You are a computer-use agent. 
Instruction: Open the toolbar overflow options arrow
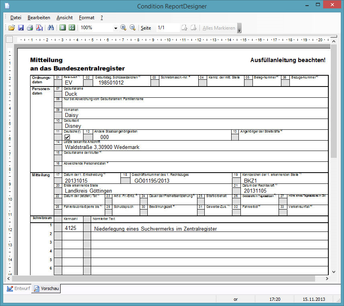pyautogui.click(x=240, y=28)
